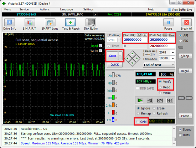Click the Start LBA input field
The height and width of the screenshot is (148, 196).
[x=135, y=40]
